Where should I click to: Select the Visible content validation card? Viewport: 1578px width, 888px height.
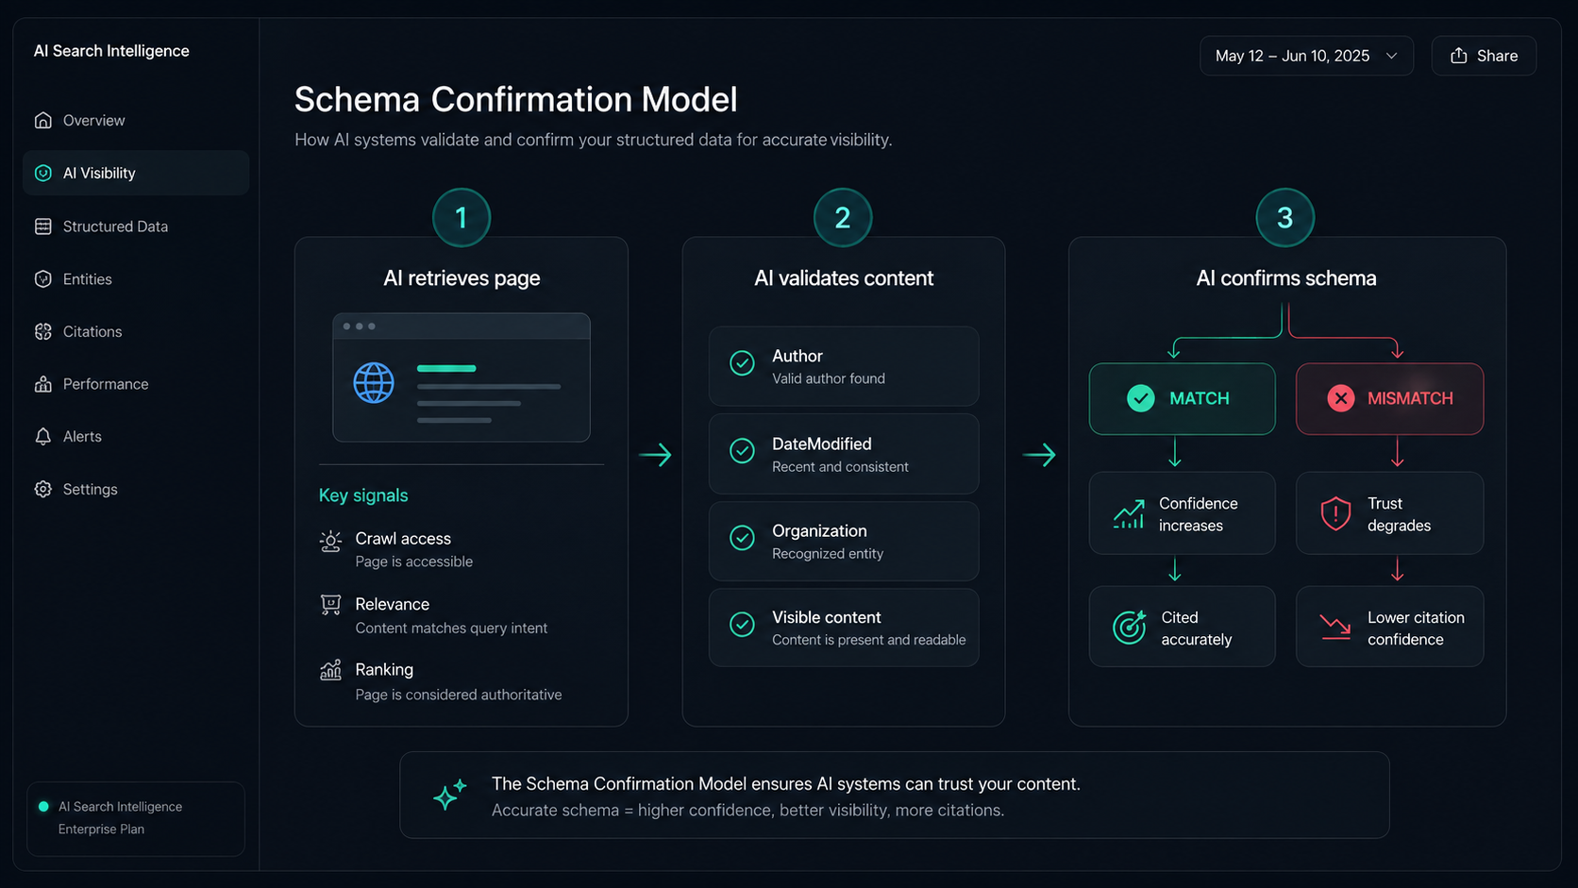click(x=844, y=628)
